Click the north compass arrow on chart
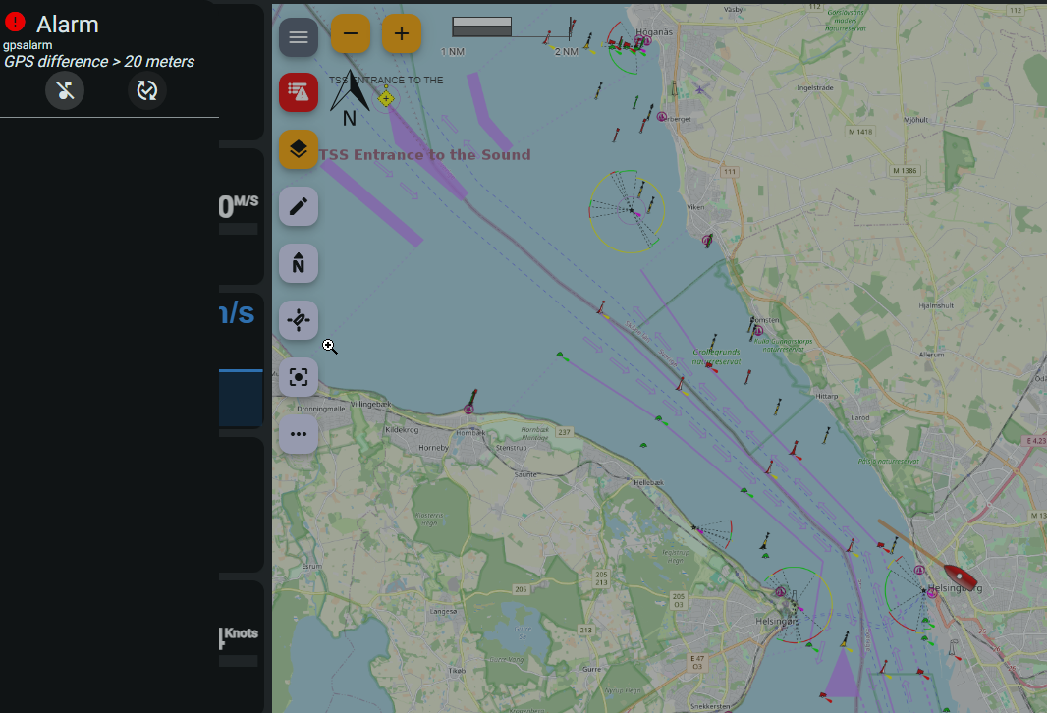Viewport: 1047px width, 713px height. click(350, 97)
